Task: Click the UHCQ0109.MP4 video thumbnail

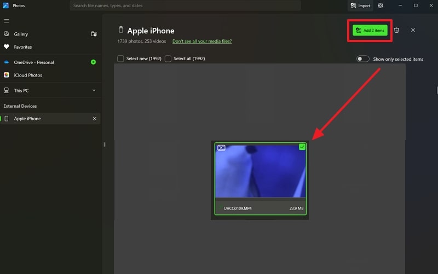Action: [x=261, y=171]
